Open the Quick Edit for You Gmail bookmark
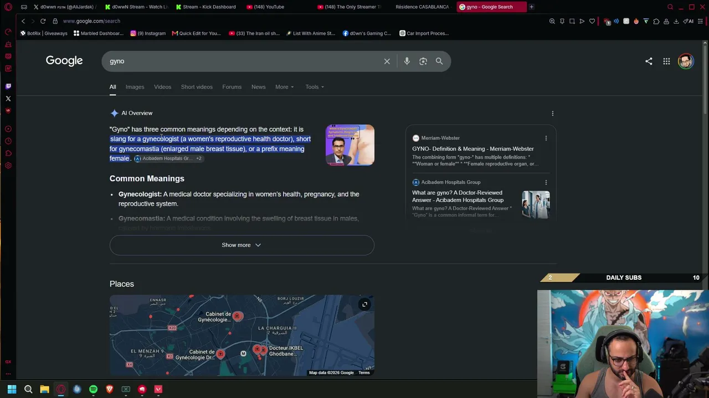The image size is (709, 398). [197, 33]
